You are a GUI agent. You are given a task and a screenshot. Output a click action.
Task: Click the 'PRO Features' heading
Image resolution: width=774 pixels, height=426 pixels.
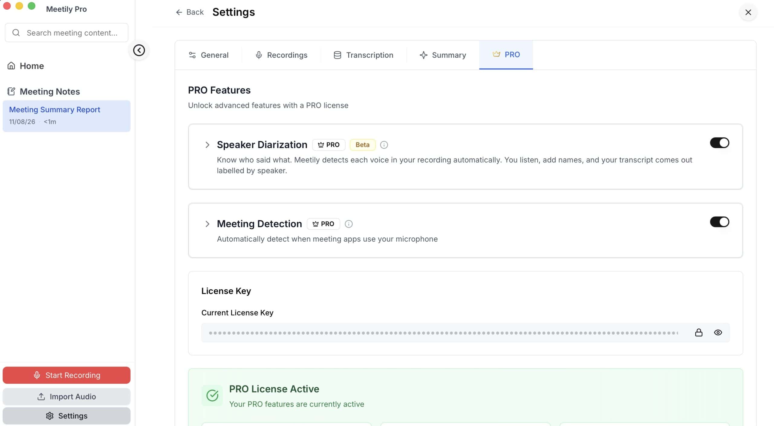219,90
